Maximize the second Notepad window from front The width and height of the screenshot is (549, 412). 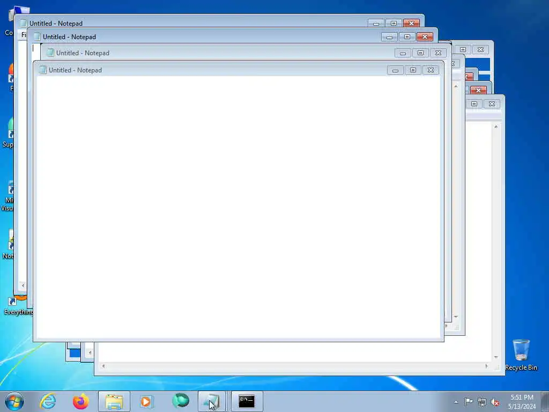coord(420,53)
